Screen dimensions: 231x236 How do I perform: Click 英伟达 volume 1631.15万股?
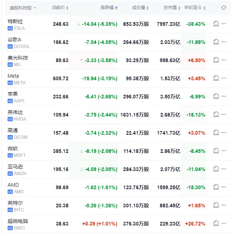(135, 115)
